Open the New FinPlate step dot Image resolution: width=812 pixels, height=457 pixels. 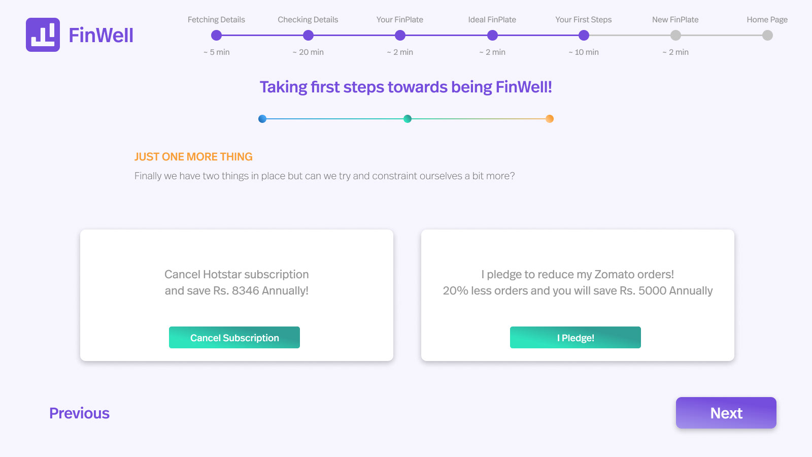pyautogui.click(x=675, y=36)
